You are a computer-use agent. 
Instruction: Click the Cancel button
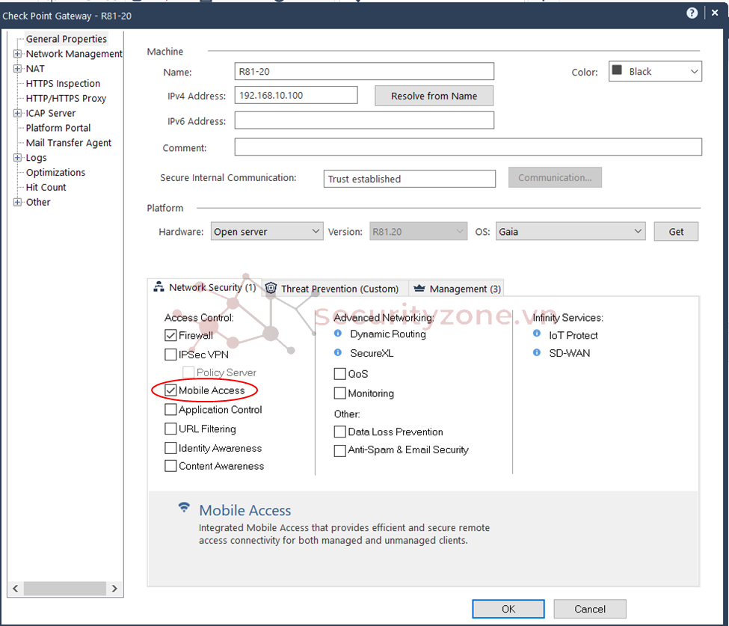[589, 609]
